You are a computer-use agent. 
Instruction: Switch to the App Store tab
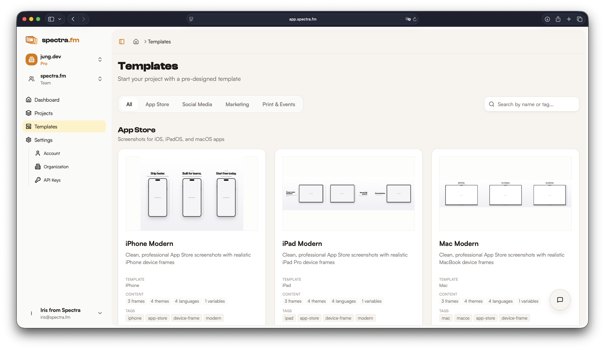coord(157,104)
